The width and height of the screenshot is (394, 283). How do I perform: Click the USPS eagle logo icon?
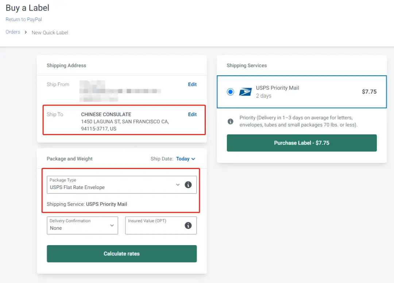coord(245,92)
